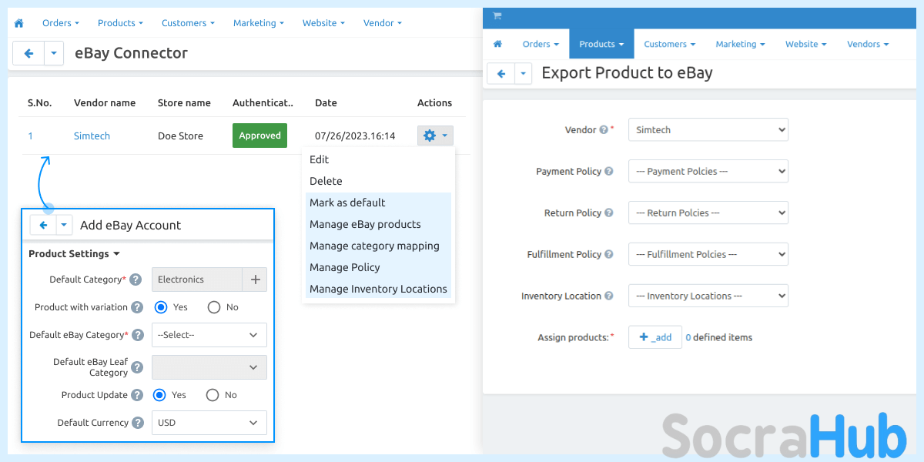
Task: Select No for Product with variation
Action: [214, 307]
